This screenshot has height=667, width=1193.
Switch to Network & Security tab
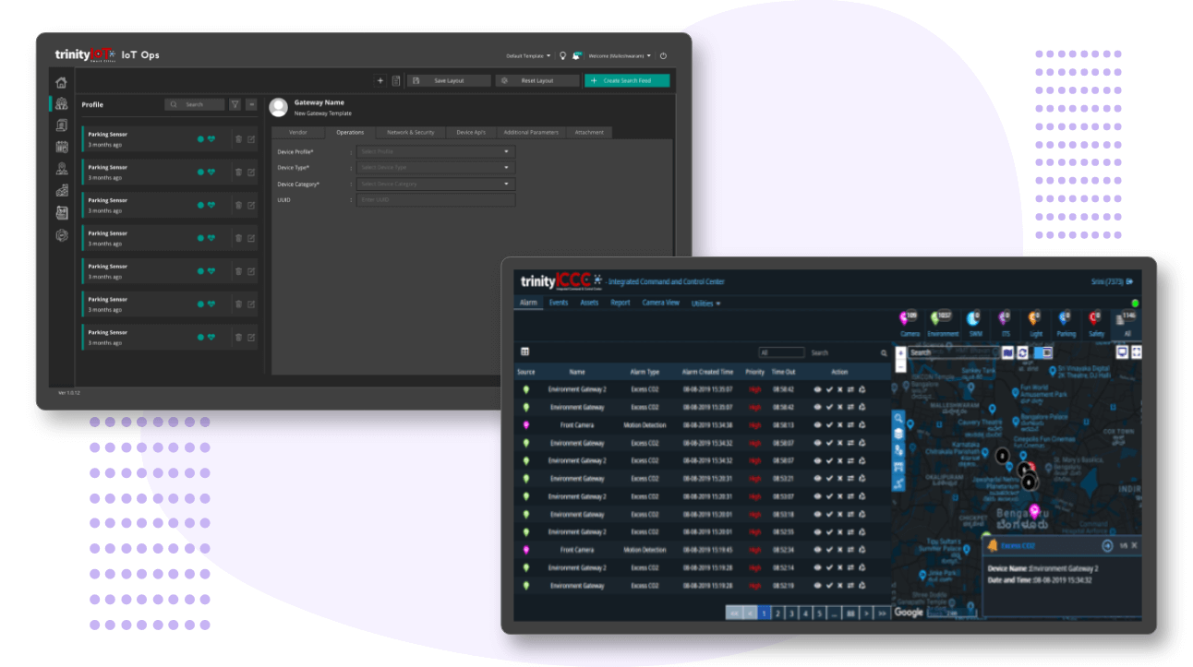(x=410, y=132)
